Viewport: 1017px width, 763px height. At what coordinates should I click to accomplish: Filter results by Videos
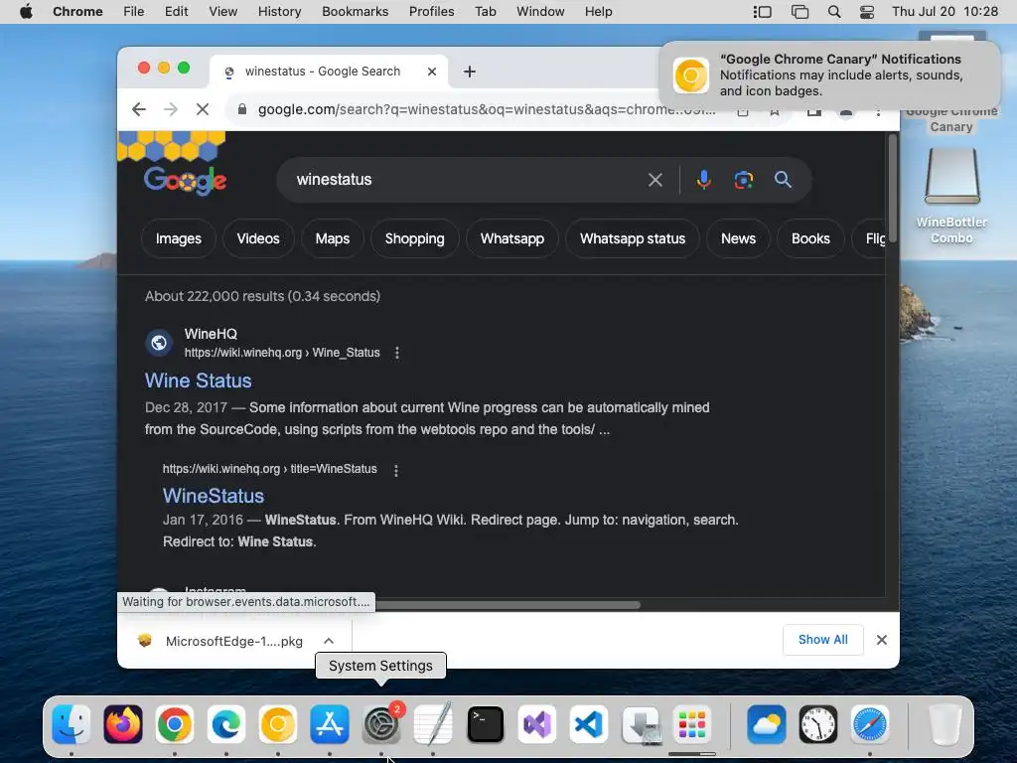(x=258, y=238)
